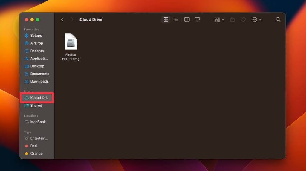
Task: Open Recents in the sidebar
Action: click(x=37, y=51)
